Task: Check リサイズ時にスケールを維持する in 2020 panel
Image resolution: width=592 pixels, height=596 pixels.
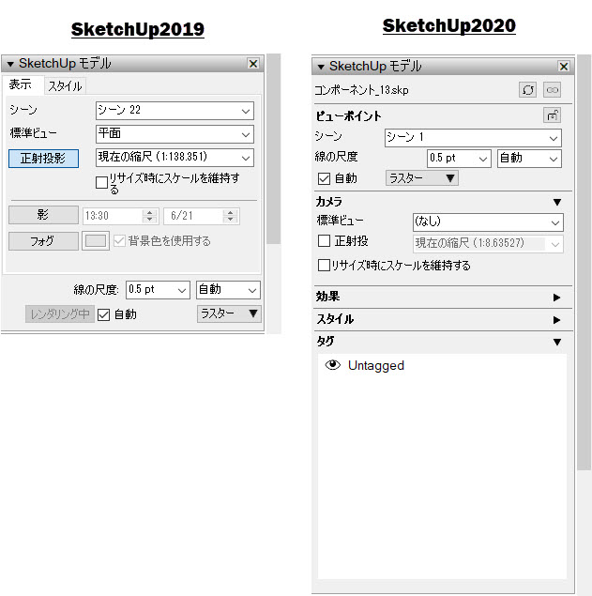Action: coord(324,265)
